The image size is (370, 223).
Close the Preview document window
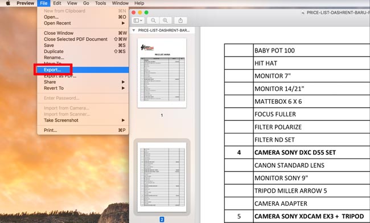tap(134, 13)
